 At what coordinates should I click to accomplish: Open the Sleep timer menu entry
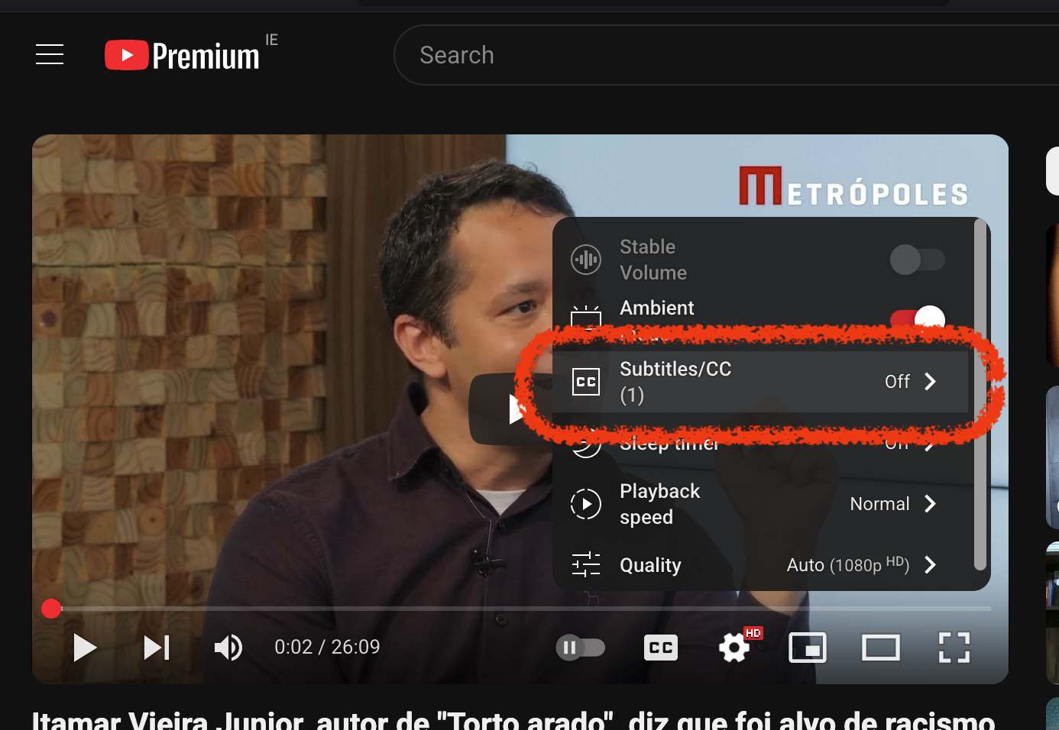[x=764, y=443]
